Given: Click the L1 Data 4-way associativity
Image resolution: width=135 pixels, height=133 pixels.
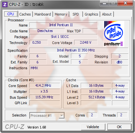Looking at the screenshot, I should (x=120, y=85).
